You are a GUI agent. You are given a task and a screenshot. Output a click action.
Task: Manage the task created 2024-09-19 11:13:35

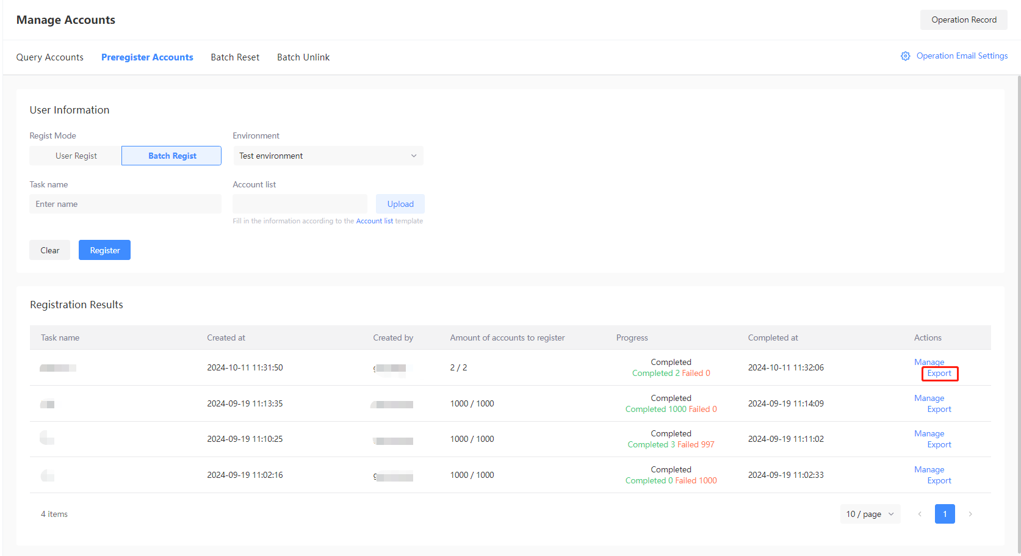point(929,398)
